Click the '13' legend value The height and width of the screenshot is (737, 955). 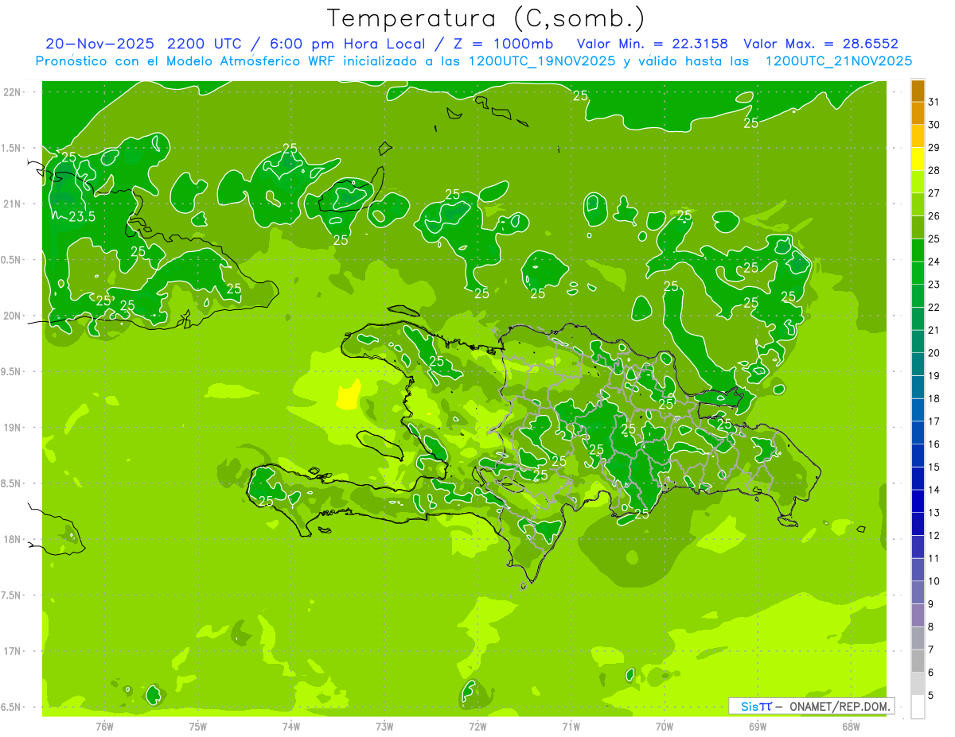click(x=934, y=513)
